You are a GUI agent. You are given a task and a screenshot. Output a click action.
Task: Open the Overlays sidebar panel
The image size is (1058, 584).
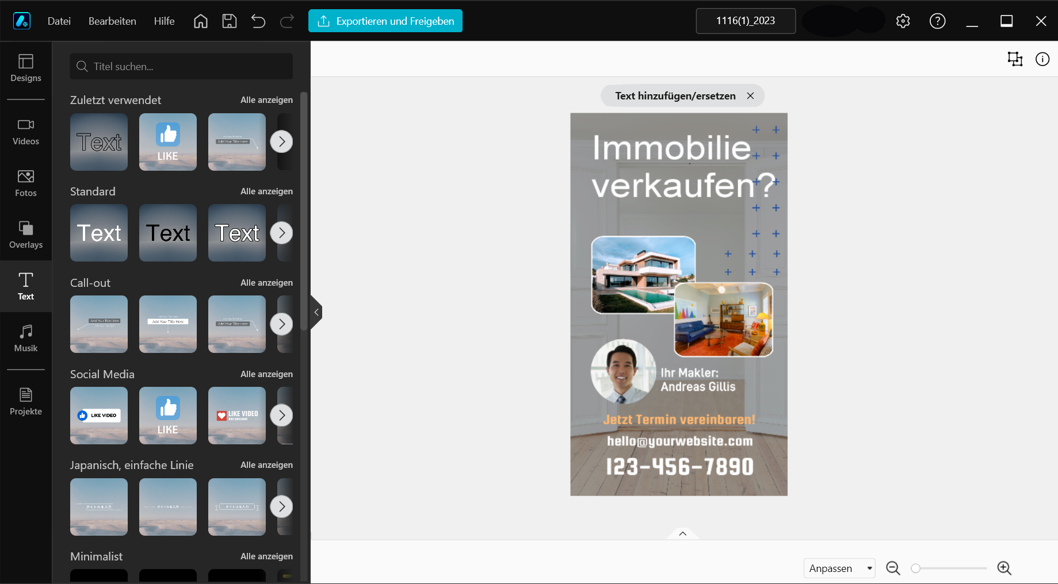(26, 235)
